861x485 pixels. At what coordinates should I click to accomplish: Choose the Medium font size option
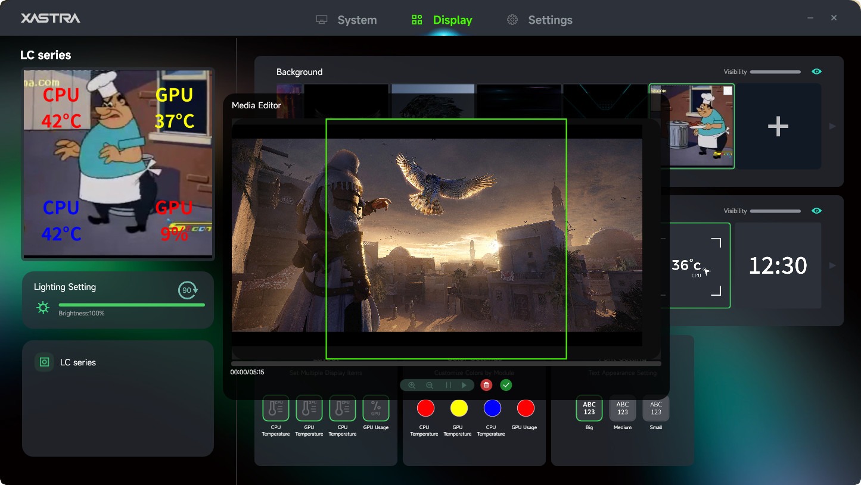623,408
